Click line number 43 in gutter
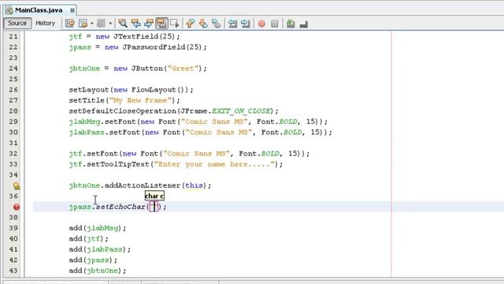Image resolution: width=504 pixels, height=284 pixels. (x=13, y=271)
